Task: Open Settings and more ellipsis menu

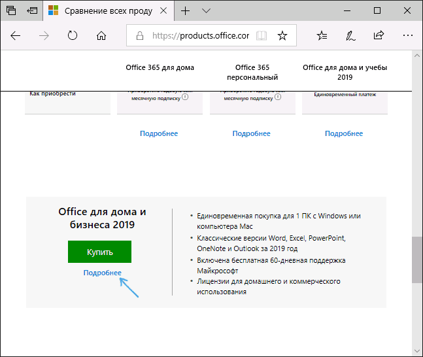Action: (x=407, y=35)
